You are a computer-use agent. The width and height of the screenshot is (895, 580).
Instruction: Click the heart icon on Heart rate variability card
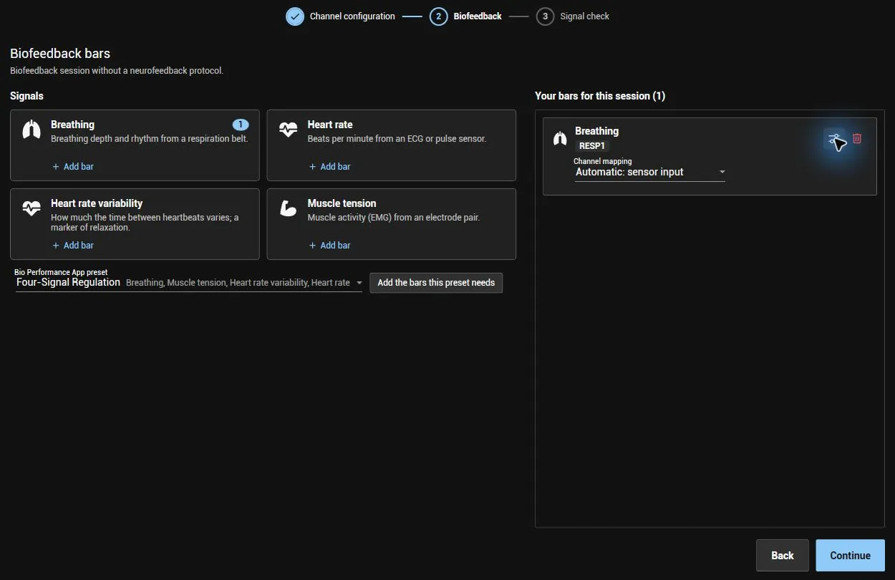click(32, 208)
